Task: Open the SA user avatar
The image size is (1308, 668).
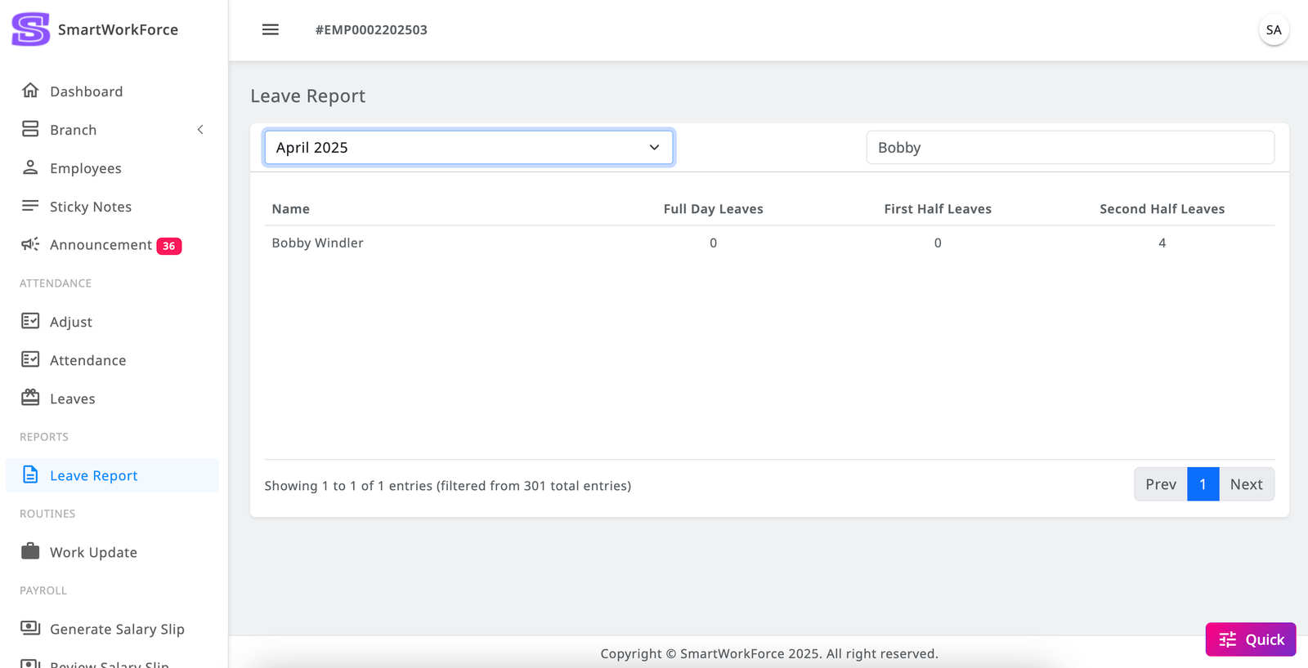Action: [x=1273, y=30]
